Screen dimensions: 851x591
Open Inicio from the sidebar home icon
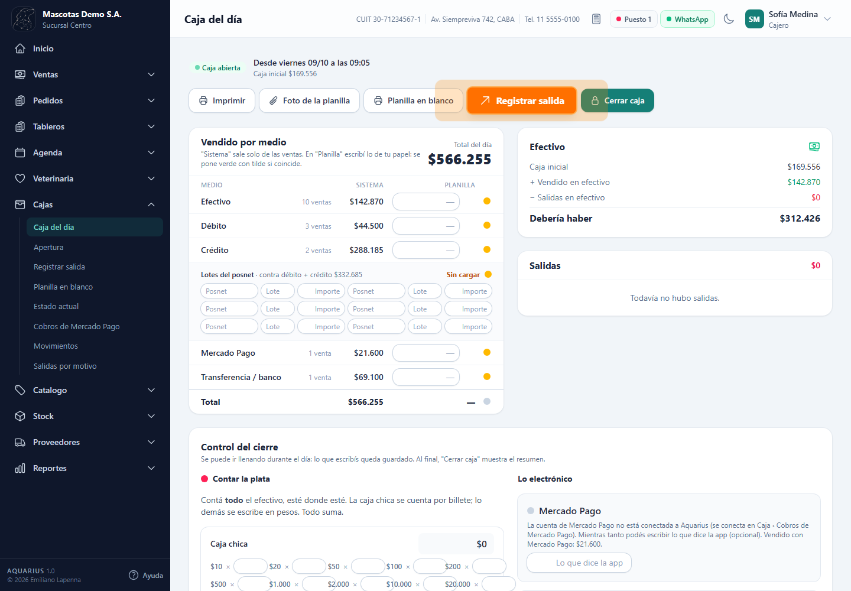(x=20, y=48)
